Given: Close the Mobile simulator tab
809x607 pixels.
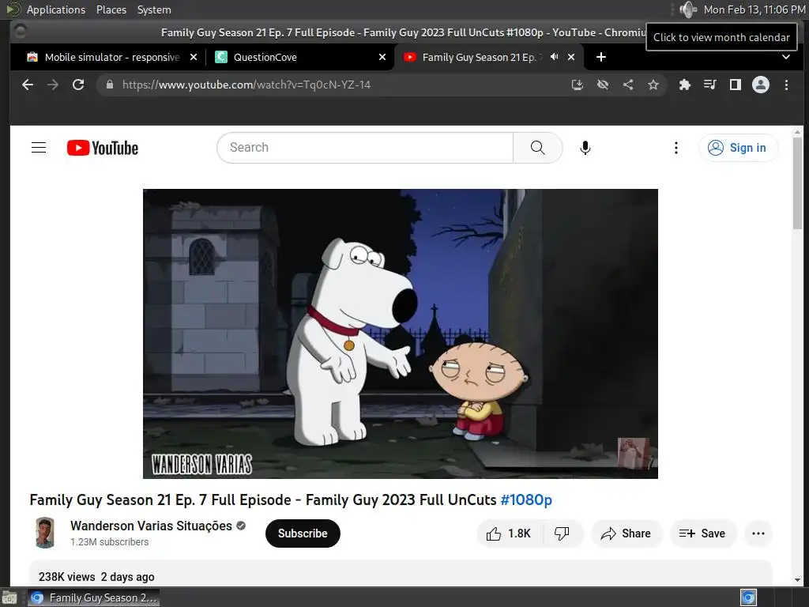Looking at the screenshot, I should [194, 57].
